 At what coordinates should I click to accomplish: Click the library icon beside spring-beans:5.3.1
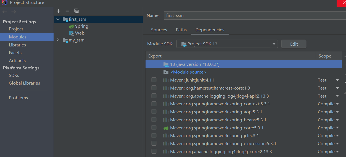[166, 120]
